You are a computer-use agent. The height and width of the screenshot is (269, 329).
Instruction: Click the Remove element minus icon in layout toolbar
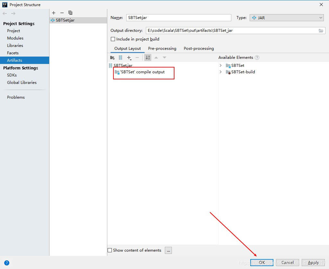(137, 58)
